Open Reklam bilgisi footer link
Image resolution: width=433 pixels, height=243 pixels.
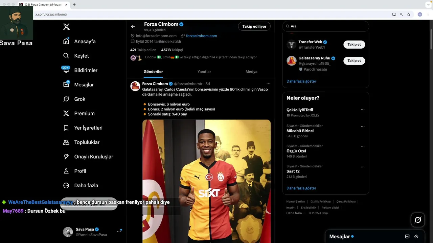330,208
